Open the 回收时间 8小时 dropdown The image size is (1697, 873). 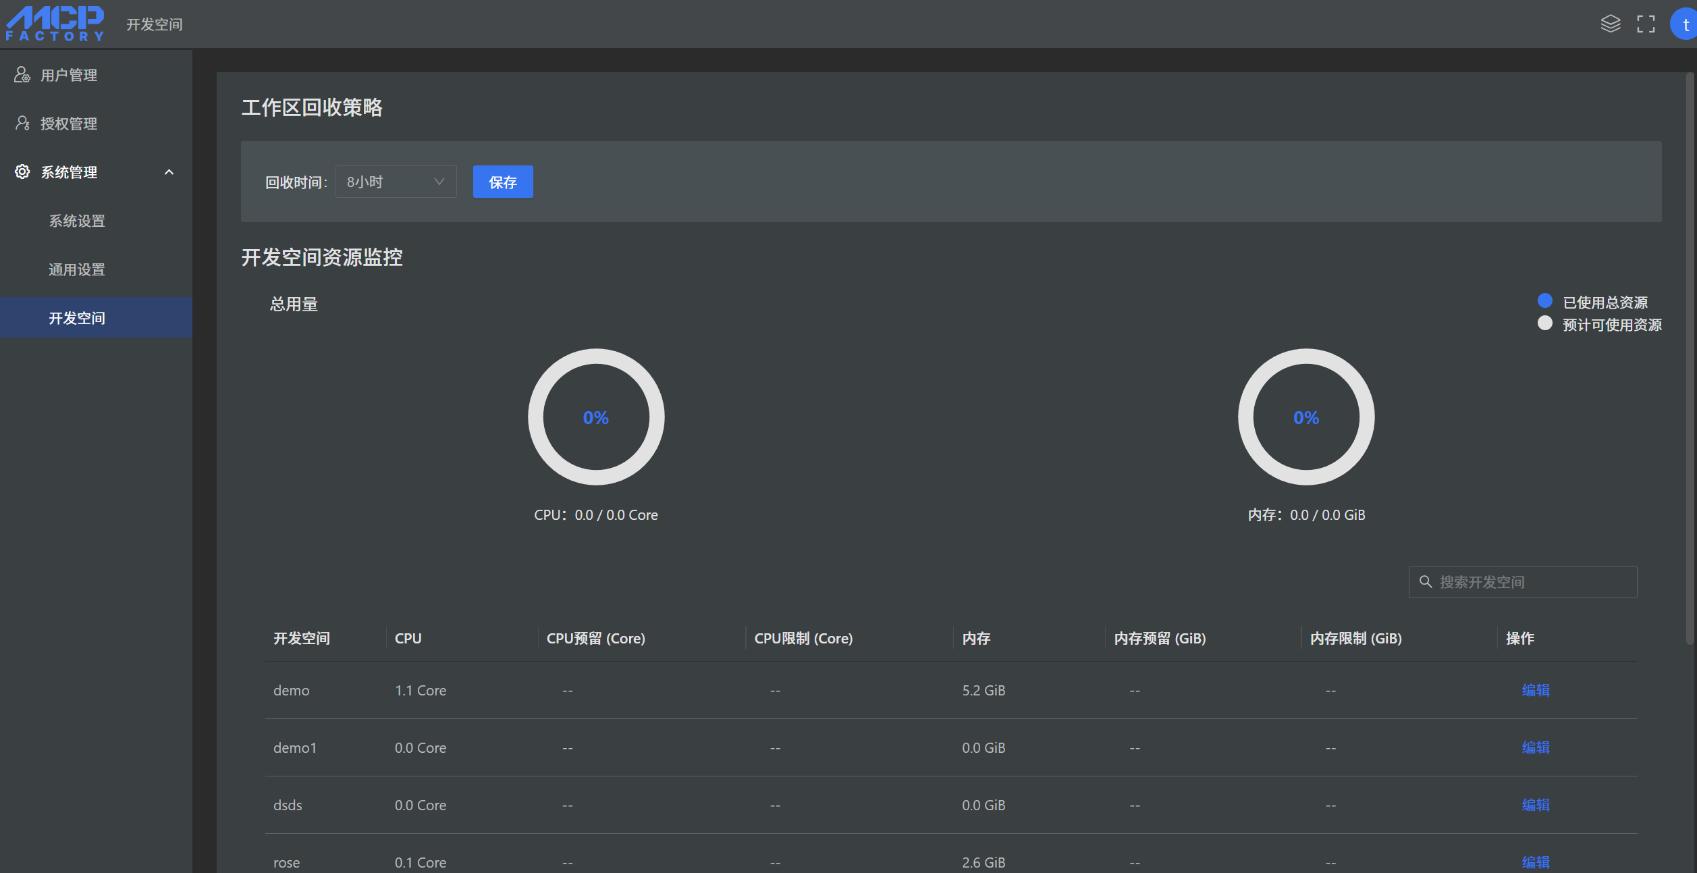click(x=396, y=182)
